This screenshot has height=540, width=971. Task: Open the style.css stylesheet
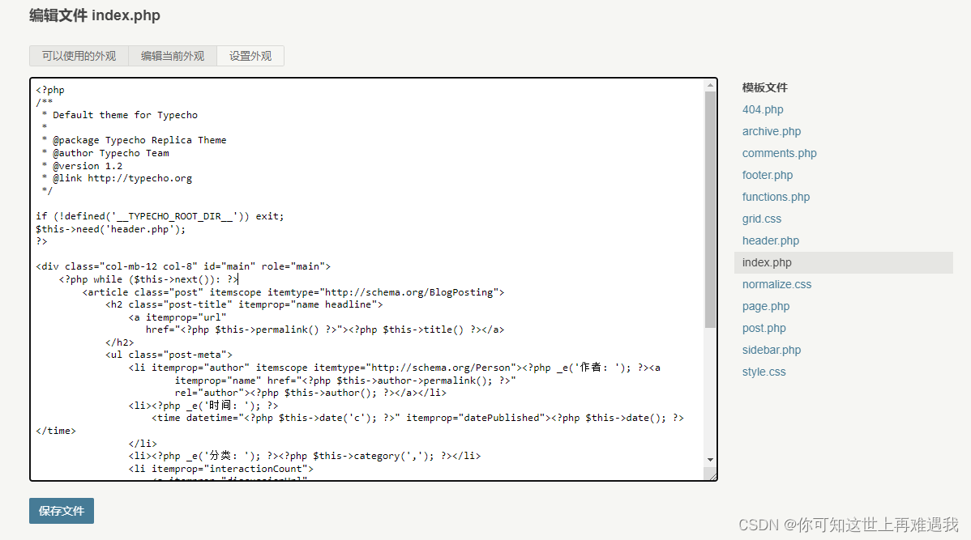click(764, 371)
